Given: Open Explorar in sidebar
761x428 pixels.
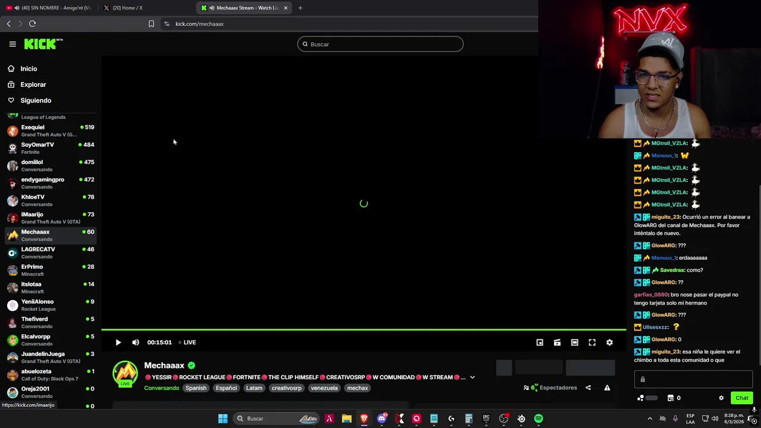Looking at the screenshot, I should [x=33, y=84].
